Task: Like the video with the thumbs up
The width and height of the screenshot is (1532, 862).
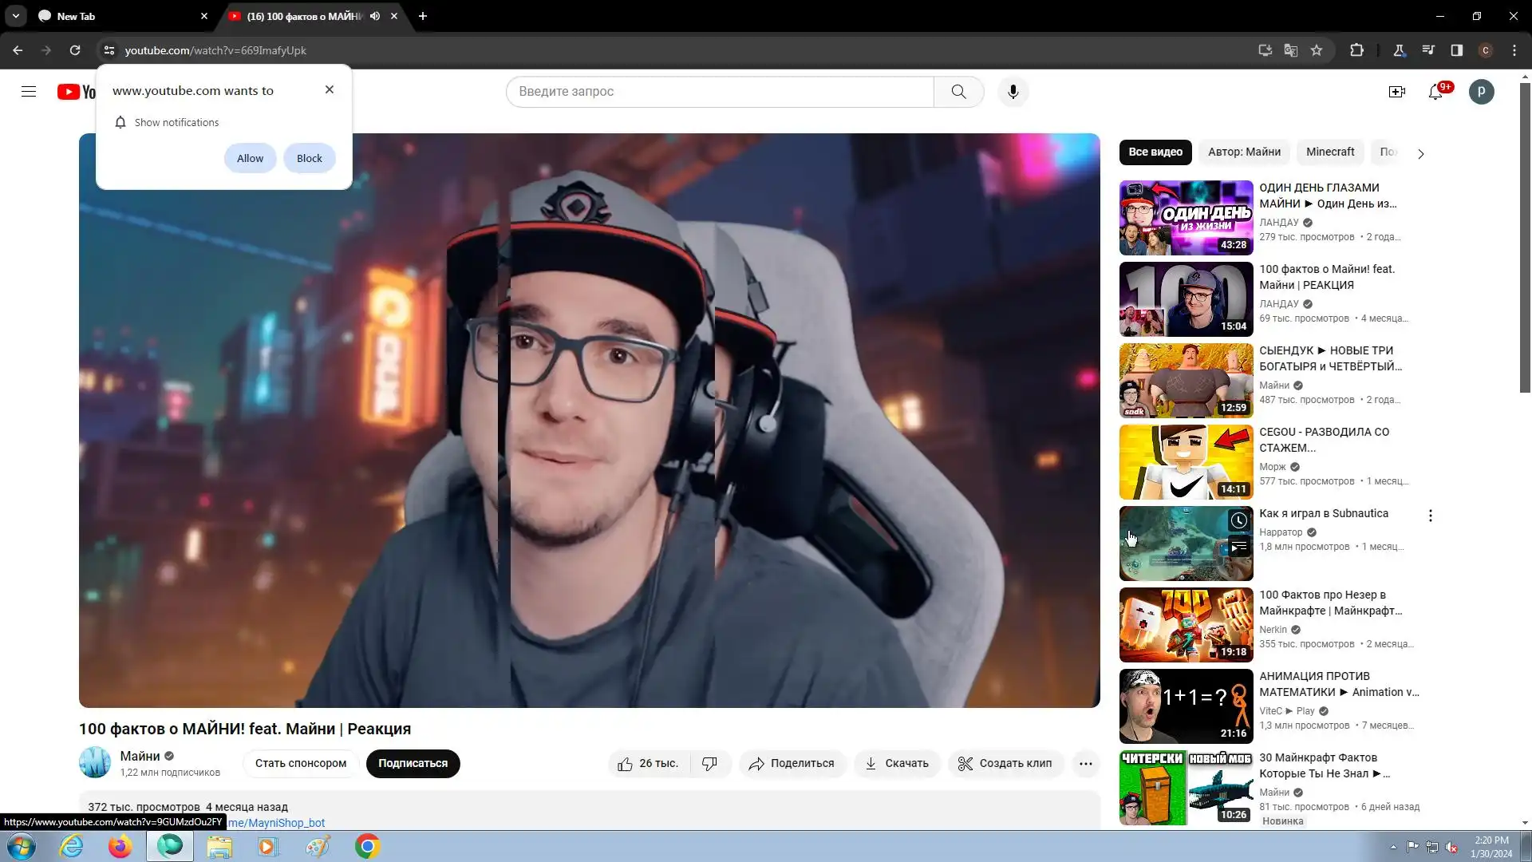Action: tap(626, 764)
